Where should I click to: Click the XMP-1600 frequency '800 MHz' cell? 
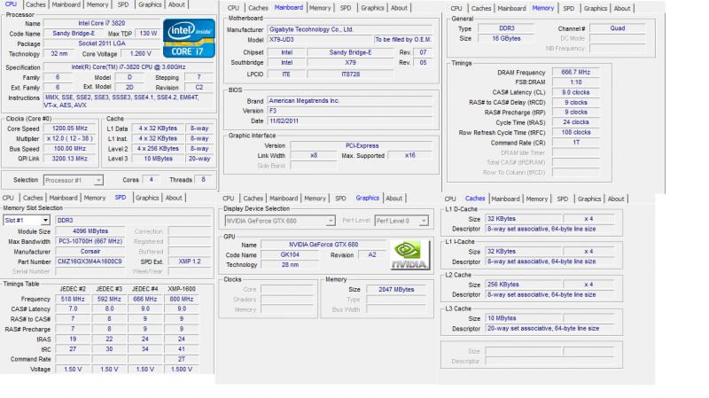tap(182, 299)
